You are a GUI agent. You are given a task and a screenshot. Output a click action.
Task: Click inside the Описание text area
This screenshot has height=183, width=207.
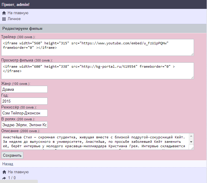click(95, 141)
